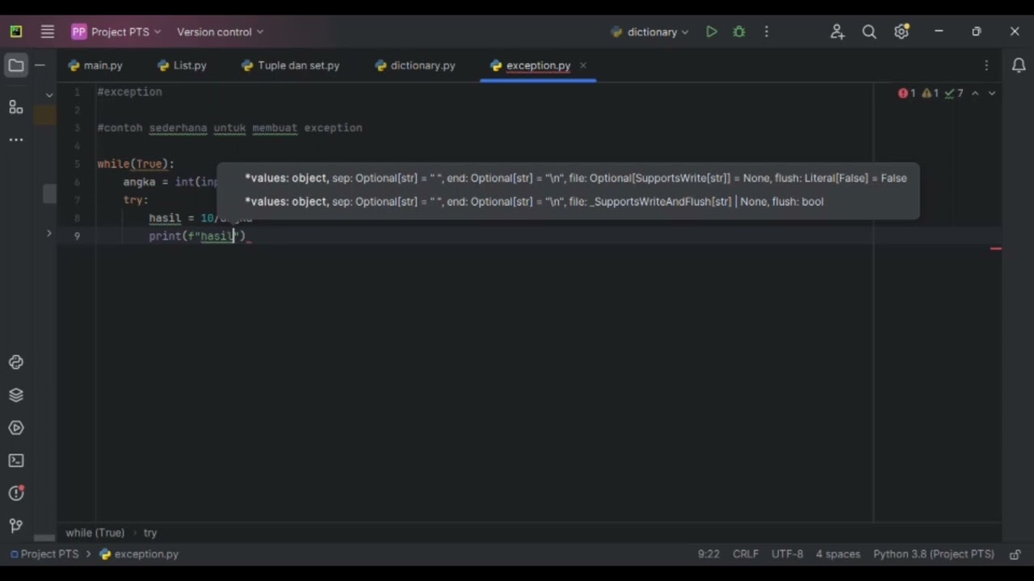Click the errors count indicator
This screenshot has width=1034, height=581.
point(907,93)
